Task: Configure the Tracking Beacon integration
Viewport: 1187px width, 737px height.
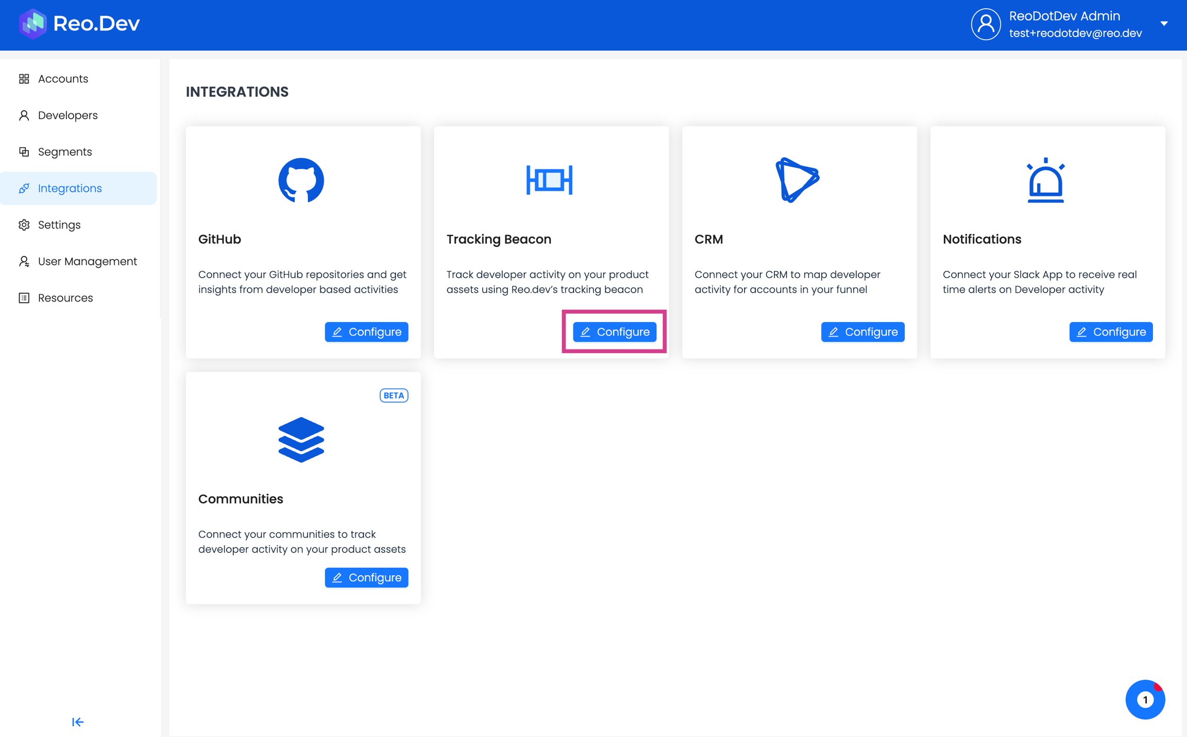Action: tap(614, 332)
